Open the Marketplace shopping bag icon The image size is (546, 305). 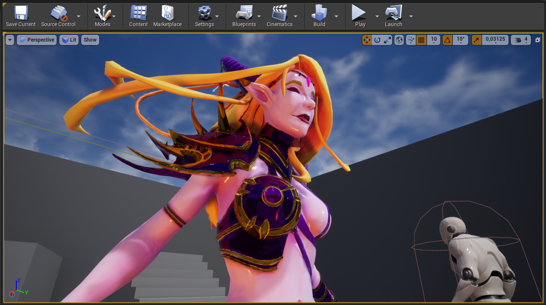168,13
